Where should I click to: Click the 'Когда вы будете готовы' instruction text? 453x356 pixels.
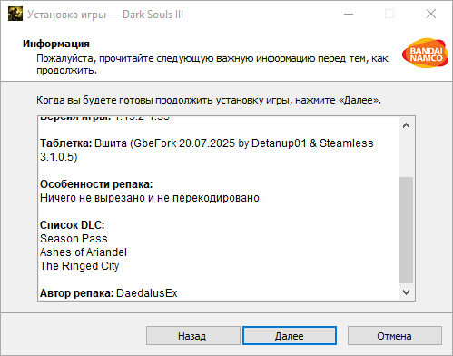click(209, 100)
